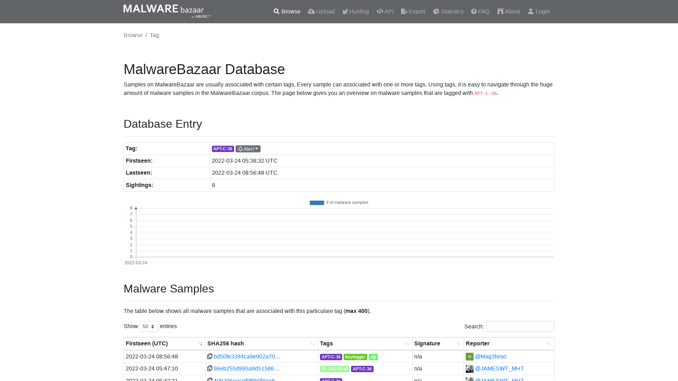Click the MalwareBazaar logo

167,11
